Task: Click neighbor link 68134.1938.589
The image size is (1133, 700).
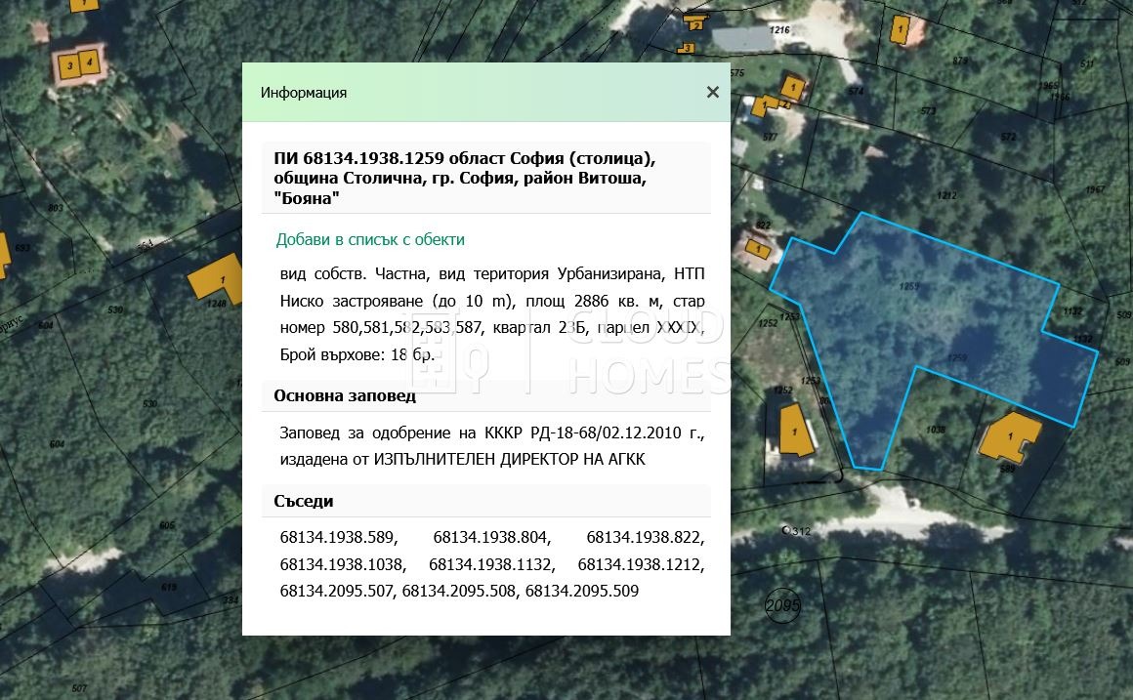Action: click(337, 536)
